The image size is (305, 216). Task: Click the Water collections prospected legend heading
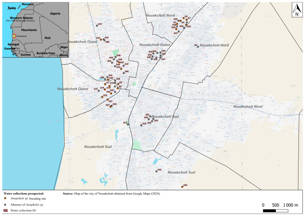pyautogui.click(x=24, y=194)
